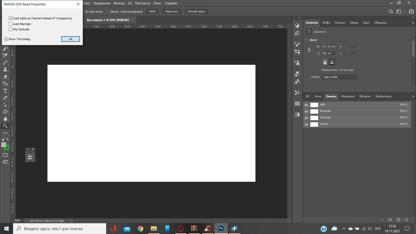Screen dimensions: 416x234
Task: Enable the Load Mipmaps checkbox
Action: pos(11,24)
